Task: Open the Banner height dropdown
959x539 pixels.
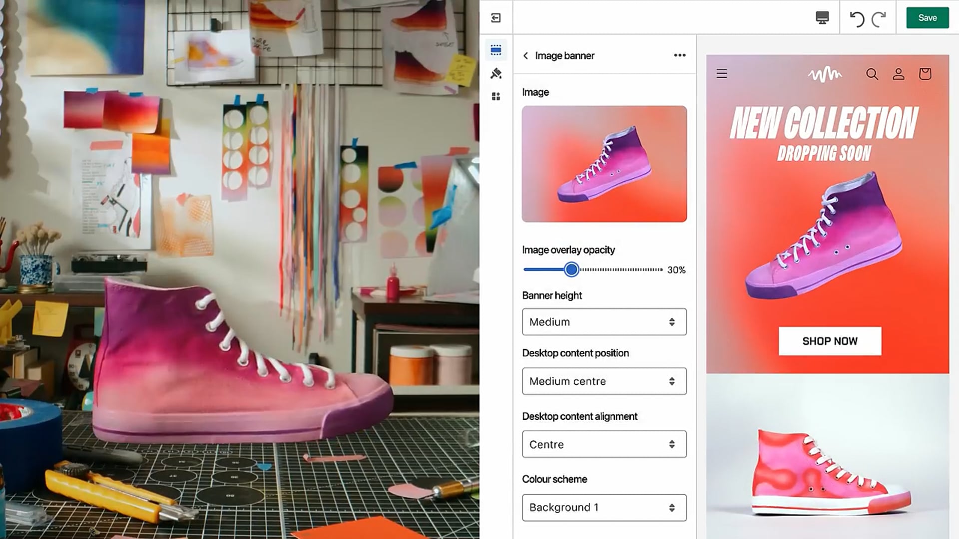Action: click(604, 322)
